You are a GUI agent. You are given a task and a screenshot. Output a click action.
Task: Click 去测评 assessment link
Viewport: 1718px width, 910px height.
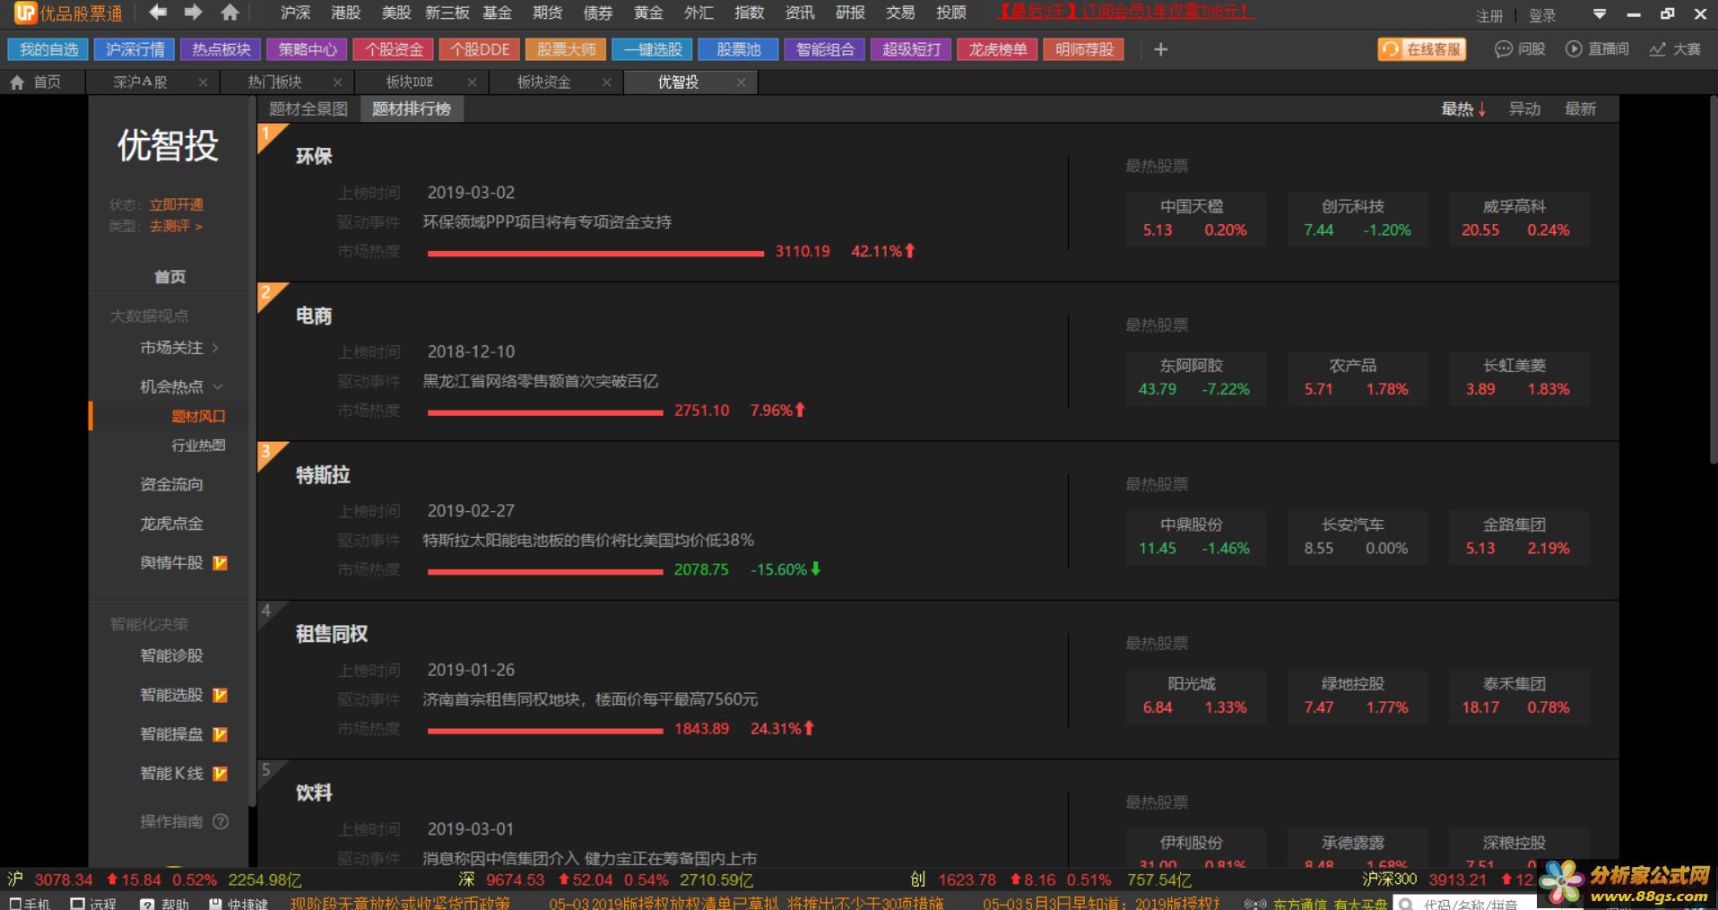176,226
